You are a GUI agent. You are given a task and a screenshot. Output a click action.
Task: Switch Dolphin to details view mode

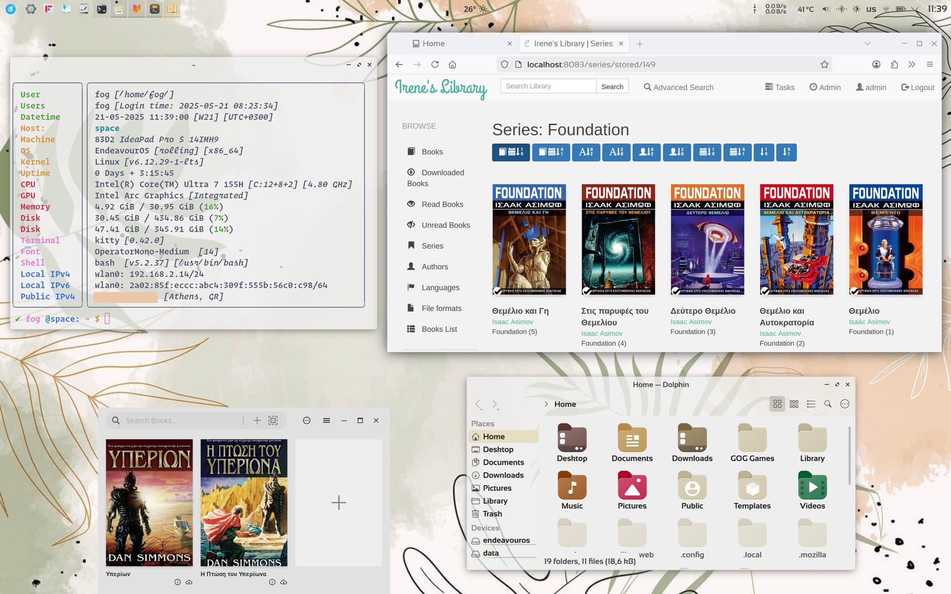click(x=811, y=404)
